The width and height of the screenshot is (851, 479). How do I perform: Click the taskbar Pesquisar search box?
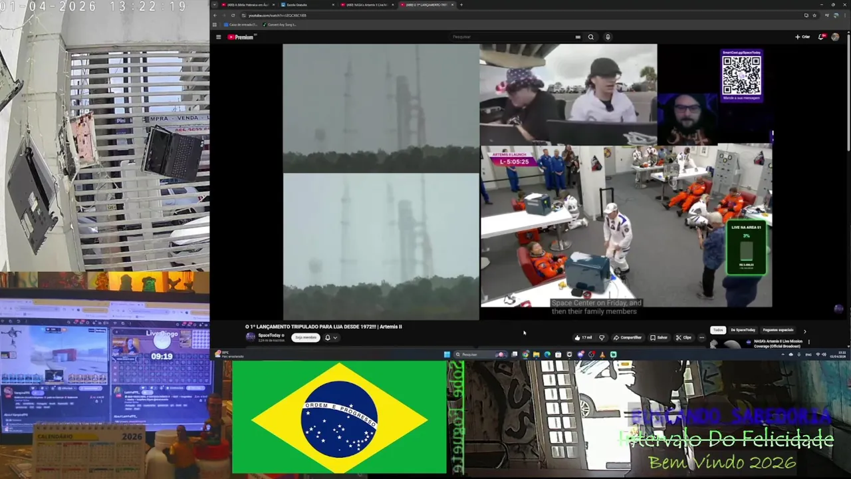(x=481, y=355)
